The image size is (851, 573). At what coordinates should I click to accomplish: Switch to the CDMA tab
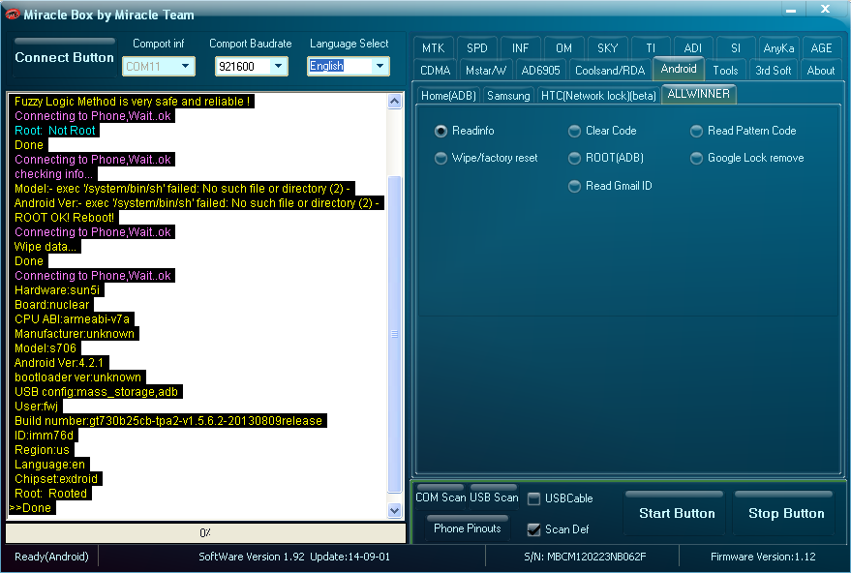coord(435,71)
